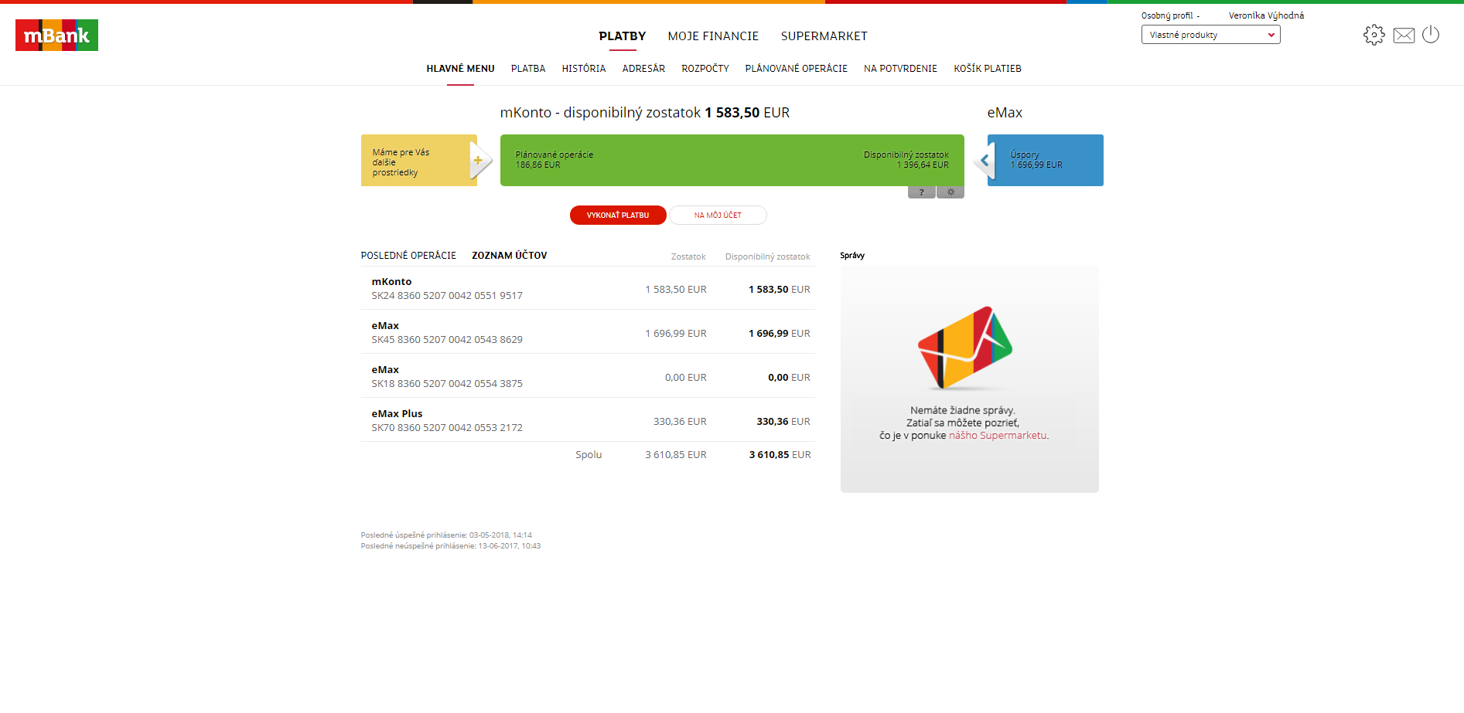
Task: Switch to Posledné operácie tab
Action: (408, 256)
